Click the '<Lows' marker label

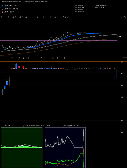tap(125, 58)
